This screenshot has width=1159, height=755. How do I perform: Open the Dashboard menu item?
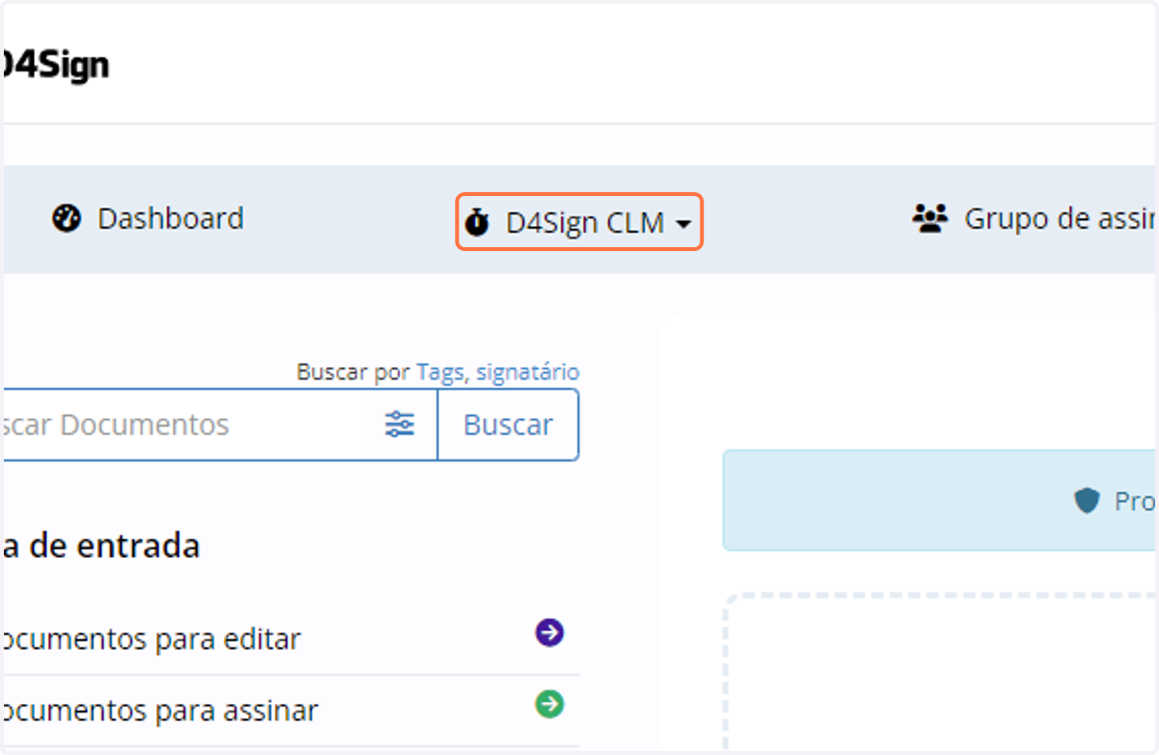(x=147, y=219)
